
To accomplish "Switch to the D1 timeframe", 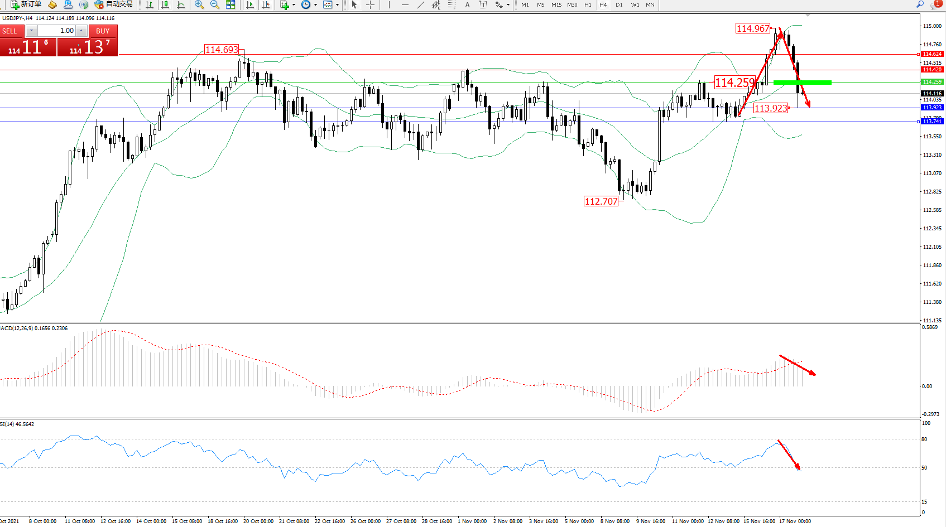I will (619, 4).
